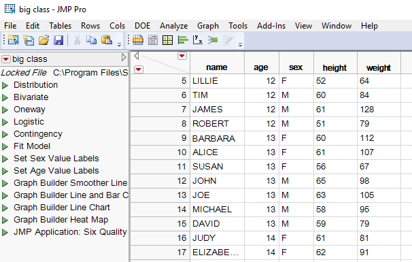Open the Help menu
Viewport: 412px width, 262px height.
tap(369, 26)
